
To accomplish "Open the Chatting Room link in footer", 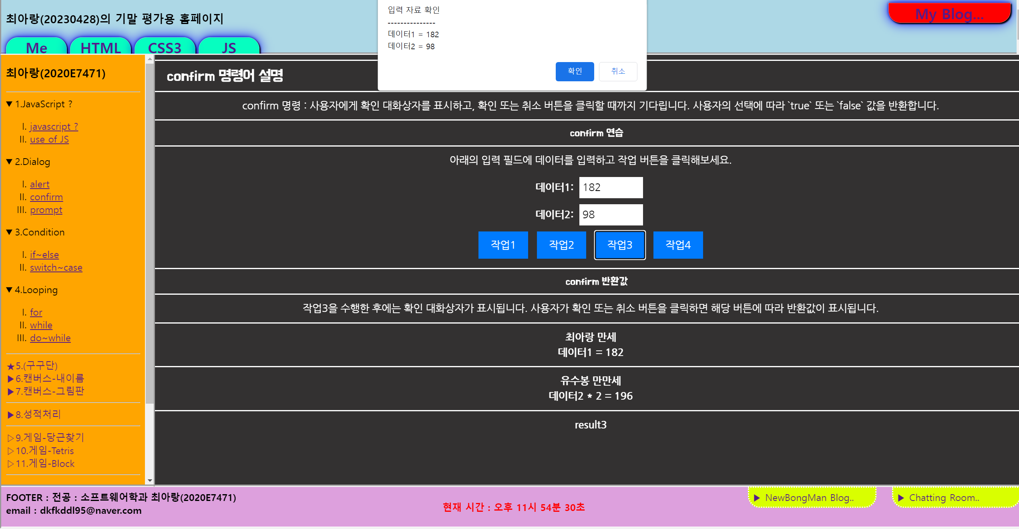I will tap(943, 498).
